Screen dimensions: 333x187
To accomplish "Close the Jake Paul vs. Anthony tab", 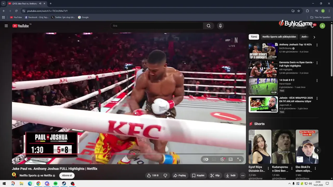I will tap(44, 4).
